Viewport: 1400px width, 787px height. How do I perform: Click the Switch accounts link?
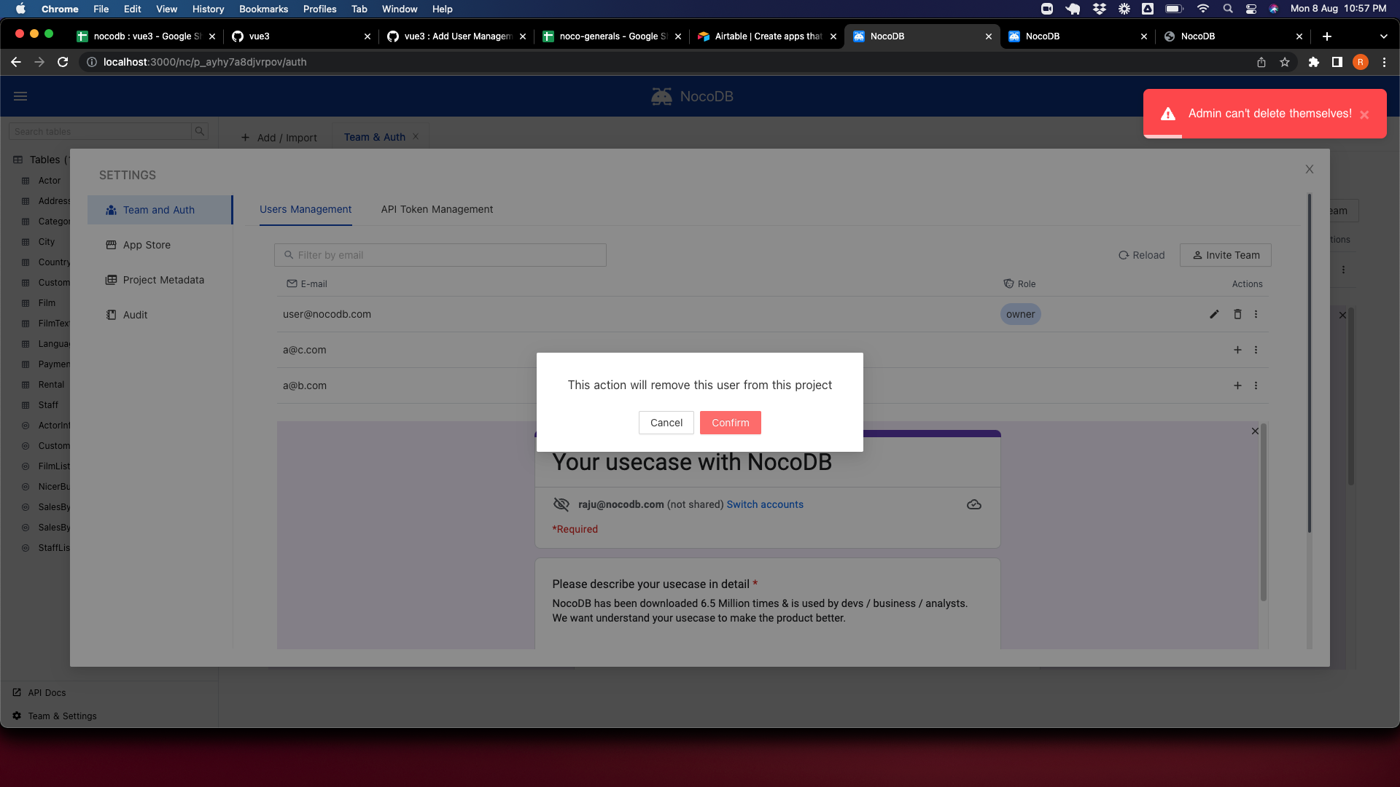click(x=764, y=504)
